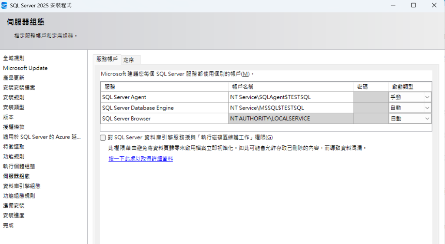This screenshot has height=244, width=445.
Task: Click the 服務 column header
Action: pyautogui.click(x=164, y=87)
